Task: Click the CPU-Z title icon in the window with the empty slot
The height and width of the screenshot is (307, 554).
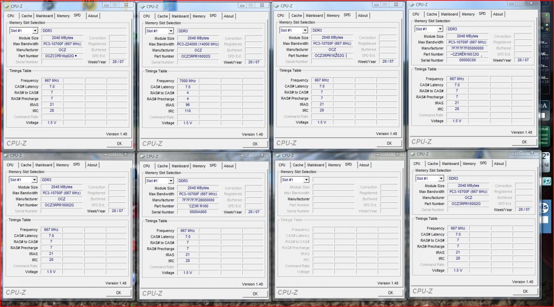Action: click(x=278, y=155)
